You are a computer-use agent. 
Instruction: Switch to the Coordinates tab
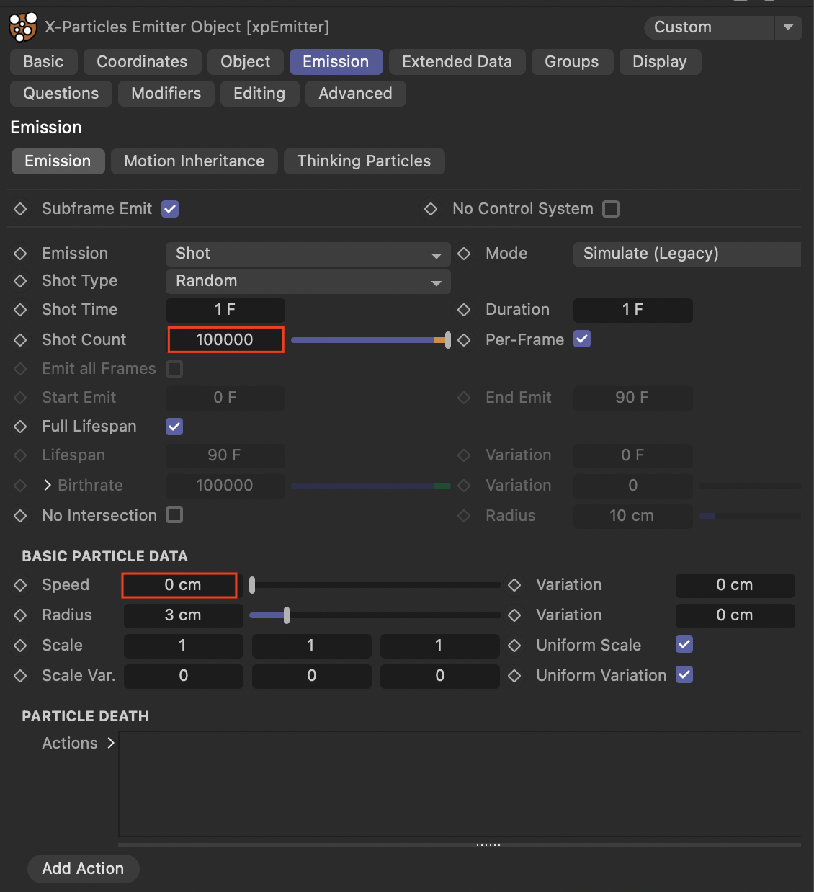click(142, 62)
